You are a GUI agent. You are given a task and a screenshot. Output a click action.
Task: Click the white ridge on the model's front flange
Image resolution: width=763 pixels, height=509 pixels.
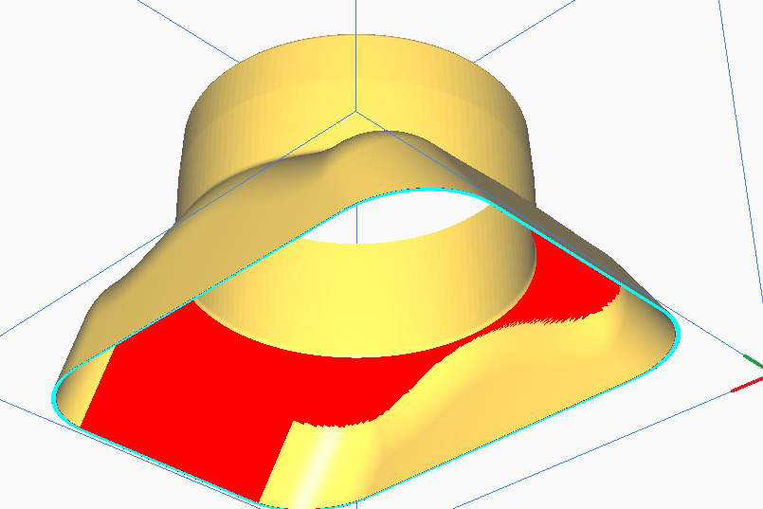pyautogui.click(x=318, y=467)
